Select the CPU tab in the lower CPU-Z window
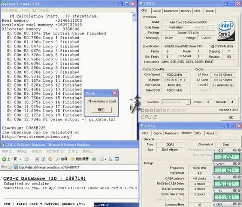Image resolution: width=242 pixels, height=207 pixels. coord(145,134)
